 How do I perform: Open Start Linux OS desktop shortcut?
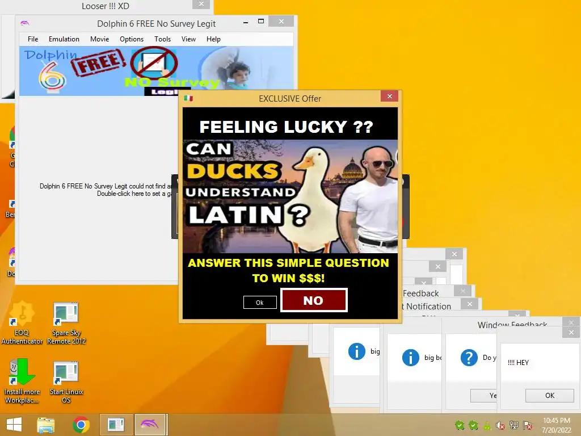point(66,382)
